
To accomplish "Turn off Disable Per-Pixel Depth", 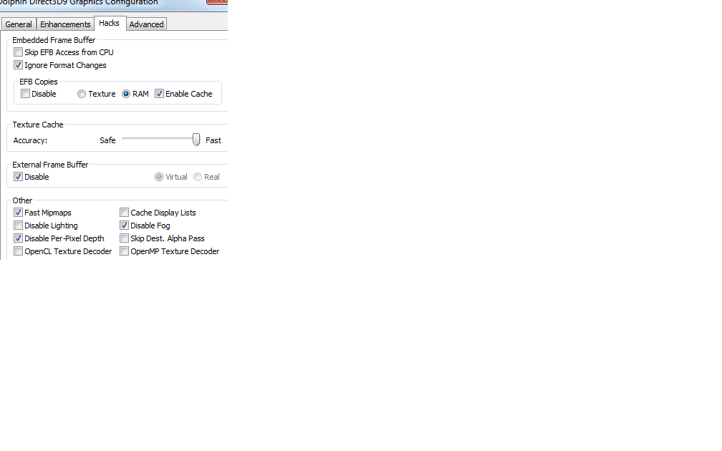I will 19,238.
